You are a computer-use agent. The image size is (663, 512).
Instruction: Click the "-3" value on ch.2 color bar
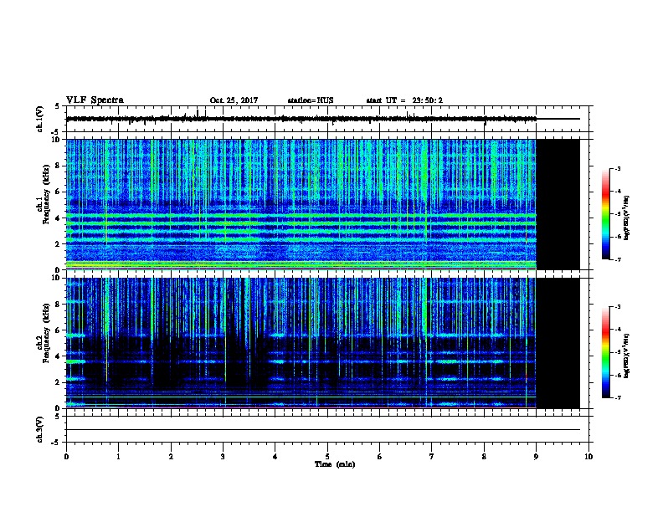coord(617,307)
